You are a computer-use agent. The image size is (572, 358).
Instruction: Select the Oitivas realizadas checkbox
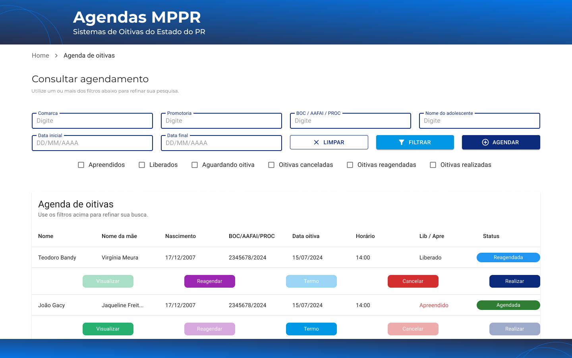(x=433, y=165)
